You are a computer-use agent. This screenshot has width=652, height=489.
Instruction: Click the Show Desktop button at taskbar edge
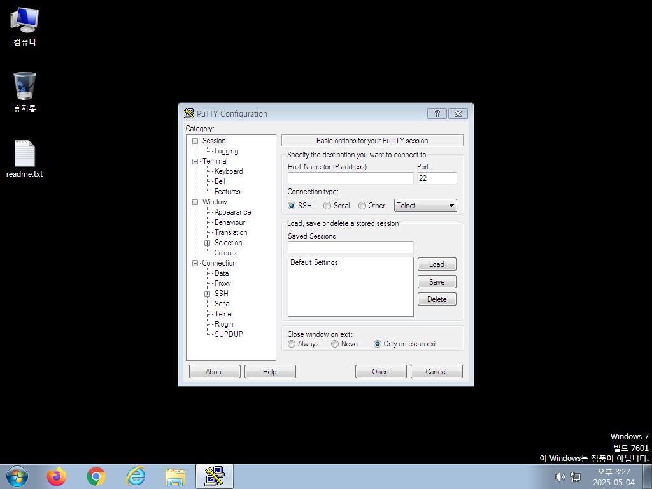(x=648, y=476)
